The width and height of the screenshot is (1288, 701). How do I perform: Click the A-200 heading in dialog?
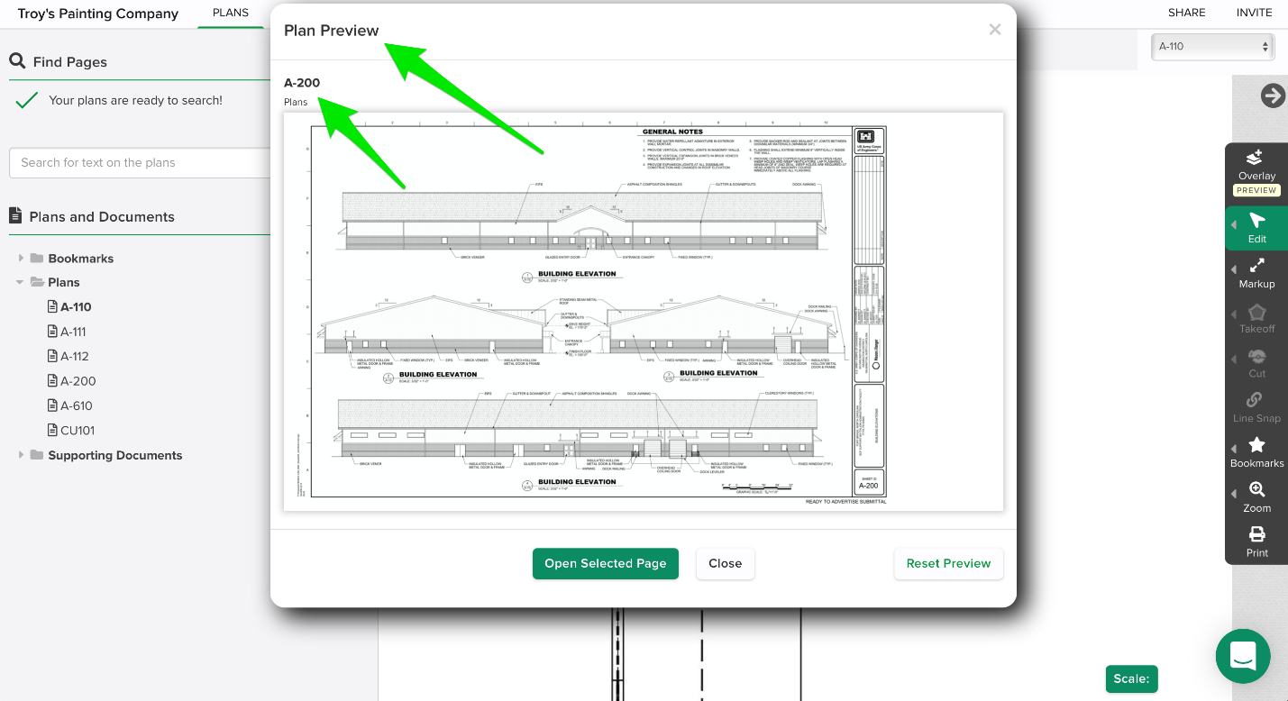(302, 83)
